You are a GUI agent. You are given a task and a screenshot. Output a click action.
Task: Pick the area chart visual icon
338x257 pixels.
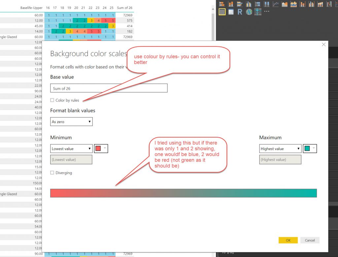point(284,4)
